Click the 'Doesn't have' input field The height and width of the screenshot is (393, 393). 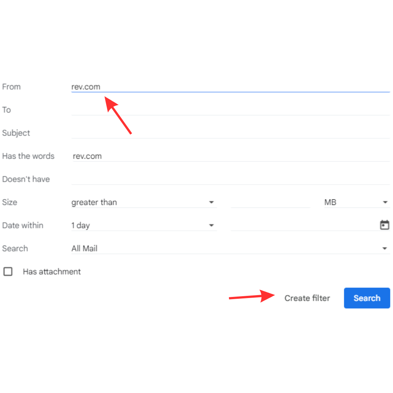tap(231, 179)
